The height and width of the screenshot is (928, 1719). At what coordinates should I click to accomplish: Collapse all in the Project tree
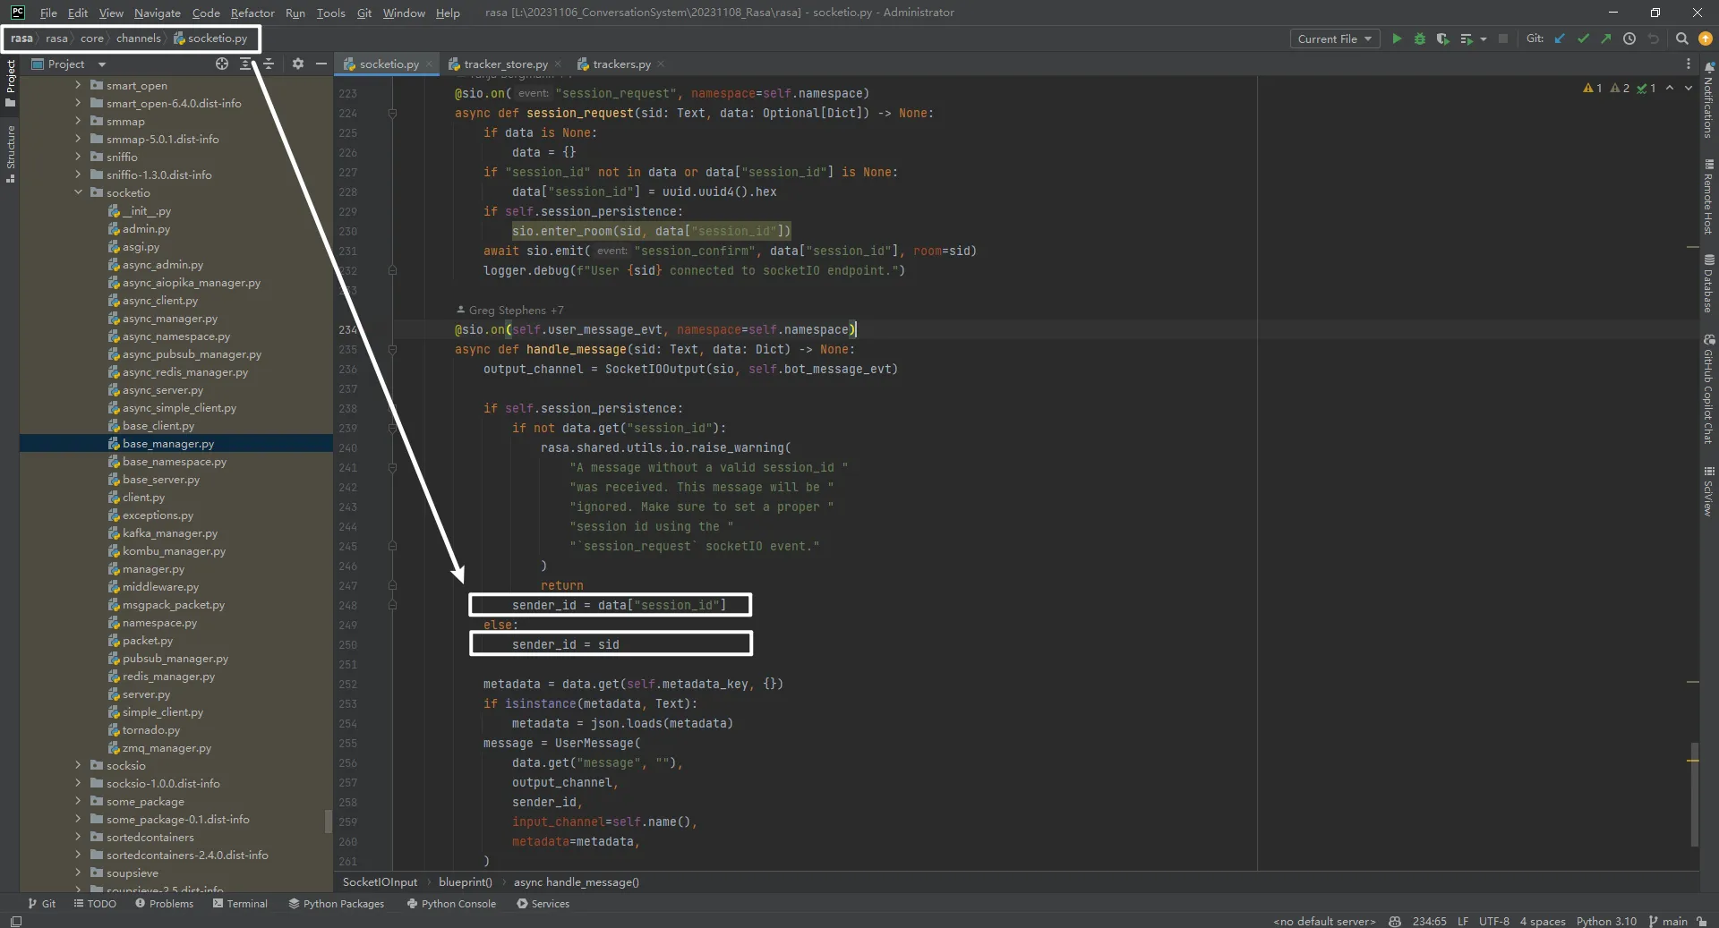tap(269, 64)
